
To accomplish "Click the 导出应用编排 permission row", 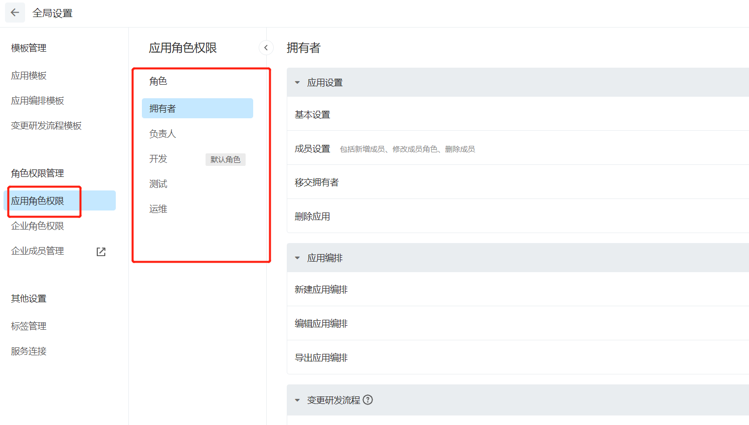I will (x=518, y=358).
